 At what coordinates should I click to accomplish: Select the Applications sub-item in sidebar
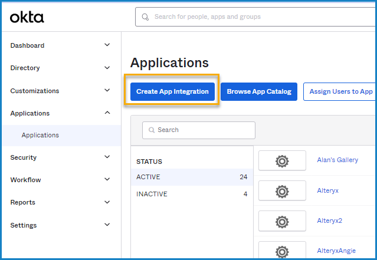[61, 135]
